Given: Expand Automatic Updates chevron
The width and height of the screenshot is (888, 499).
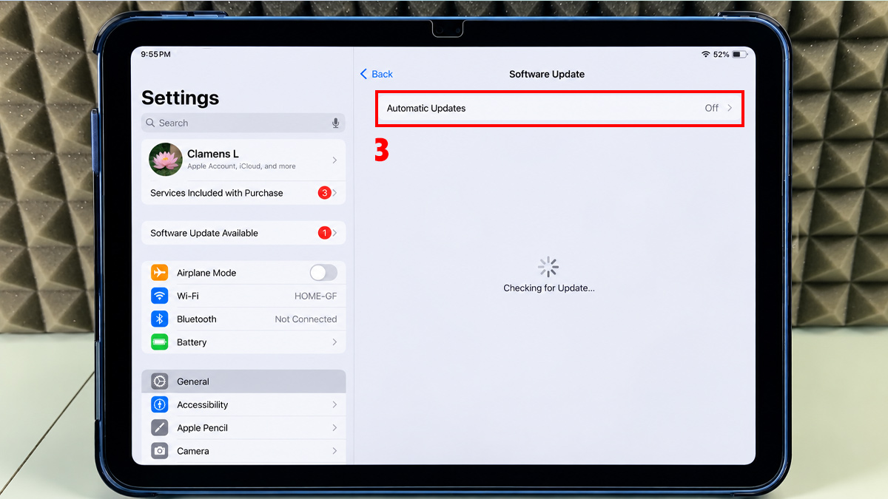Looking at the screenshot, I should [x=730, y=108].
